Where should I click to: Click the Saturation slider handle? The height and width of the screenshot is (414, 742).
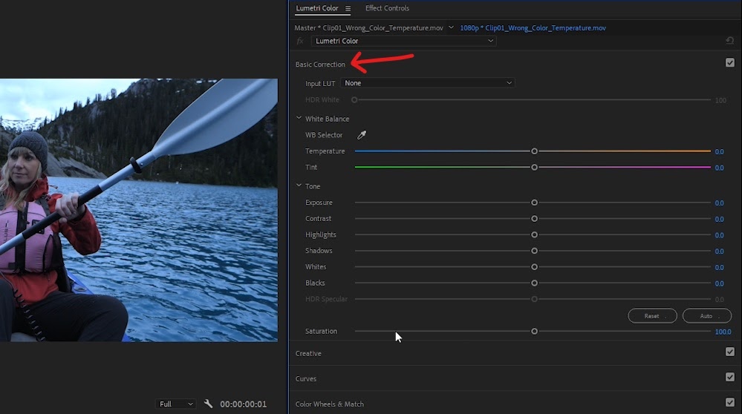534,332
